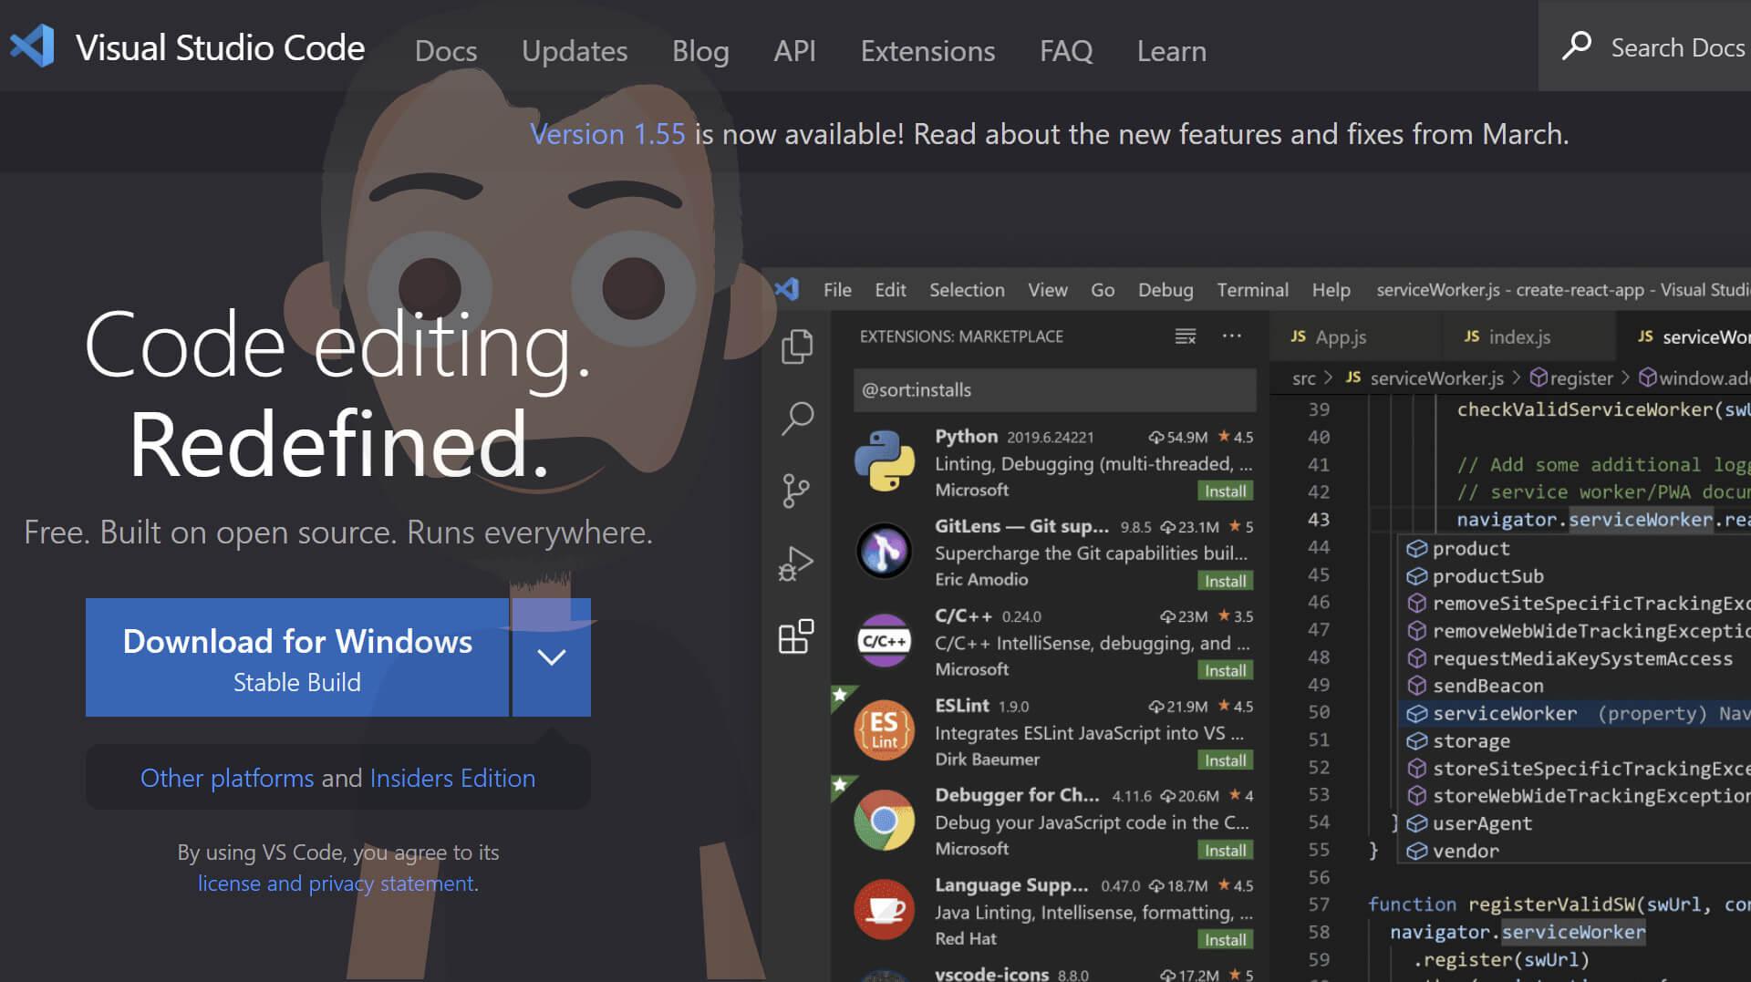The width and height of the screenshot is (1751, 982).
Task: Open the Extensions navigation item
Action: [927, 51]
